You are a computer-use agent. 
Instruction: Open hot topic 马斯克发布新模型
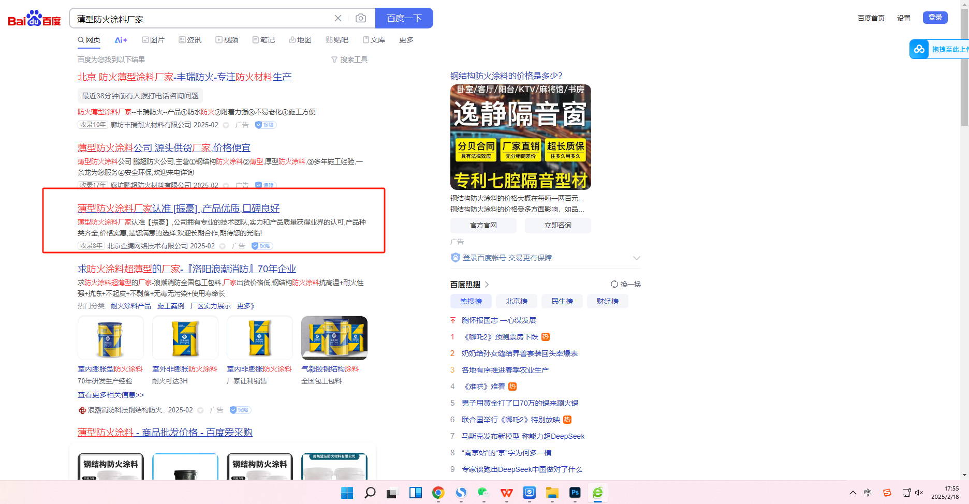(x=523, y=436)
